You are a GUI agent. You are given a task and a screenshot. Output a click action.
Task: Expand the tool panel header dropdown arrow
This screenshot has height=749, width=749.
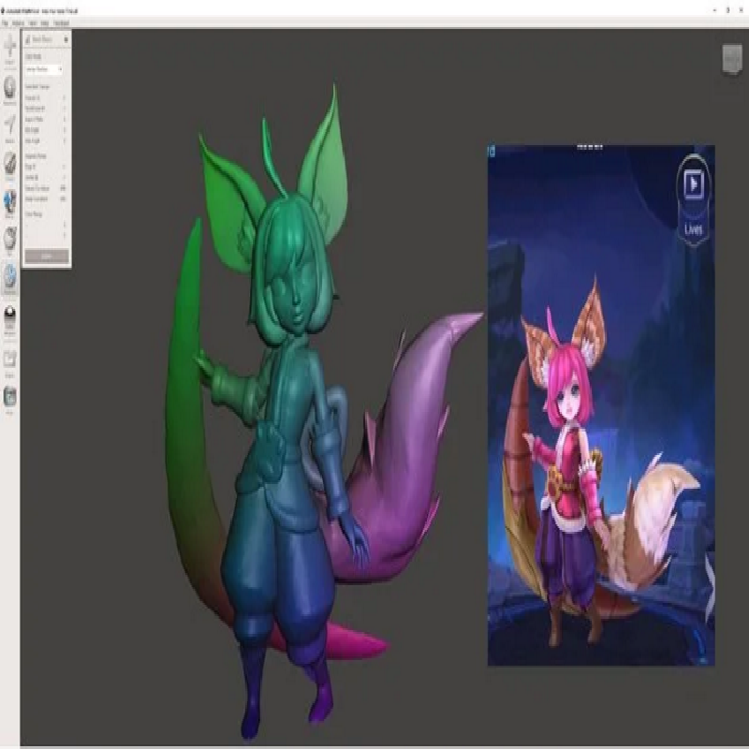66,40
